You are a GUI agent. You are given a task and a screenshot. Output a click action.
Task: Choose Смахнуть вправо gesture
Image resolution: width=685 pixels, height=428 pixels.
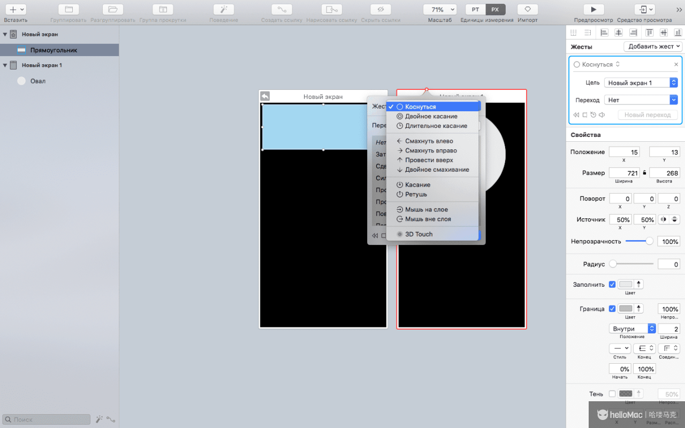click(433, 151)
